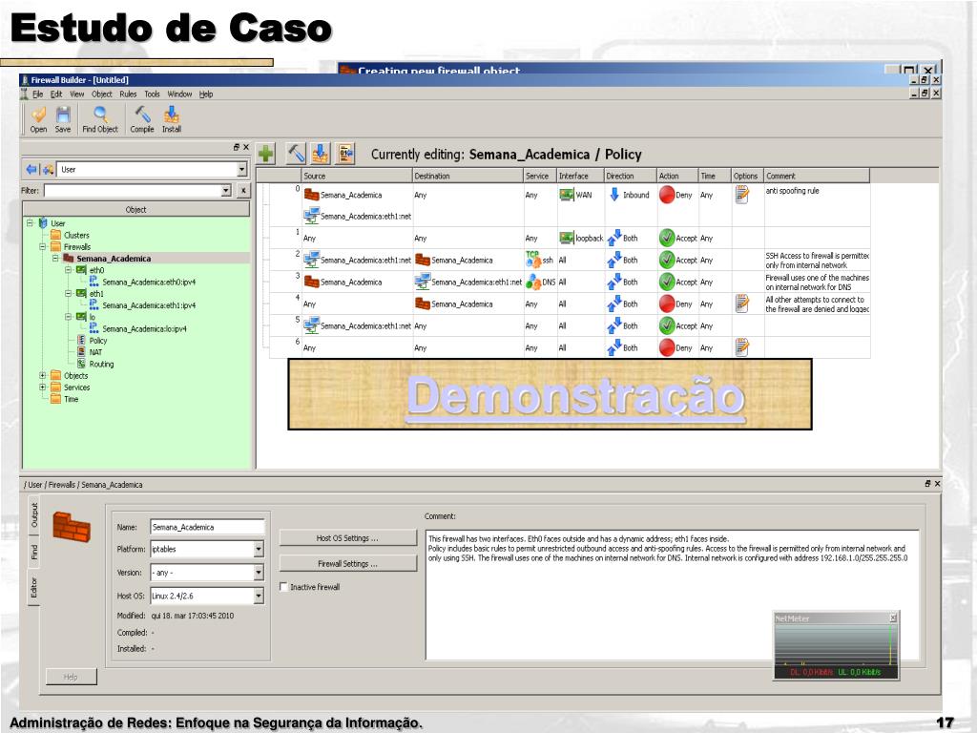Open options icon for rule 0
Screen dimensions: 977x733
[x=741, y=195]
